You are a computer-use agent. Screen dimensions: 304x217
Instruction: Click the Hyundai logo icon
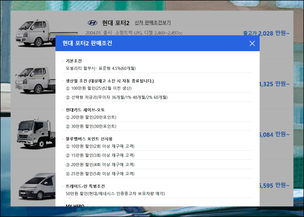click(92, 23)
